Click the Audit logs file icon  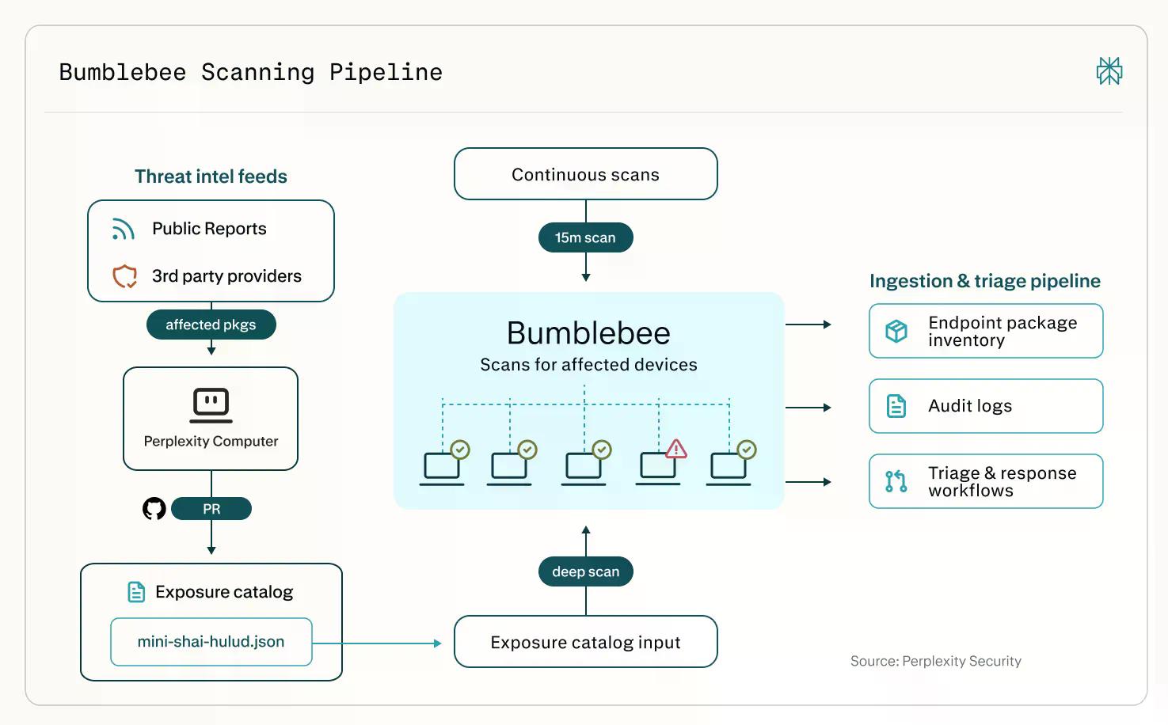coord(896,406)
